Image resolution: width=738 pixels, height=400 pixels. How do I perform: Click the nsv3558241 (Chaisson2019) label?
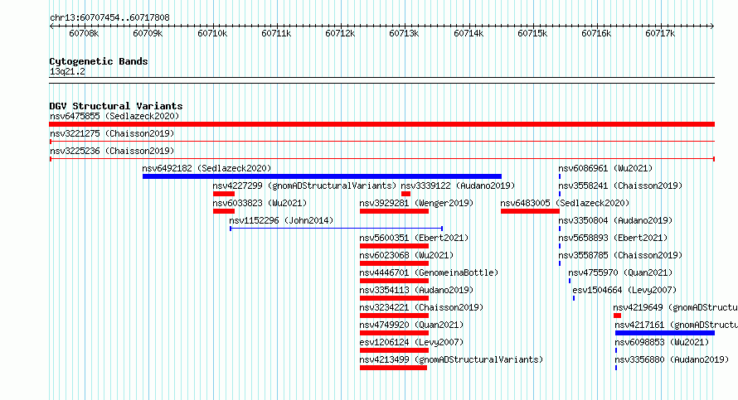(620, 186)
